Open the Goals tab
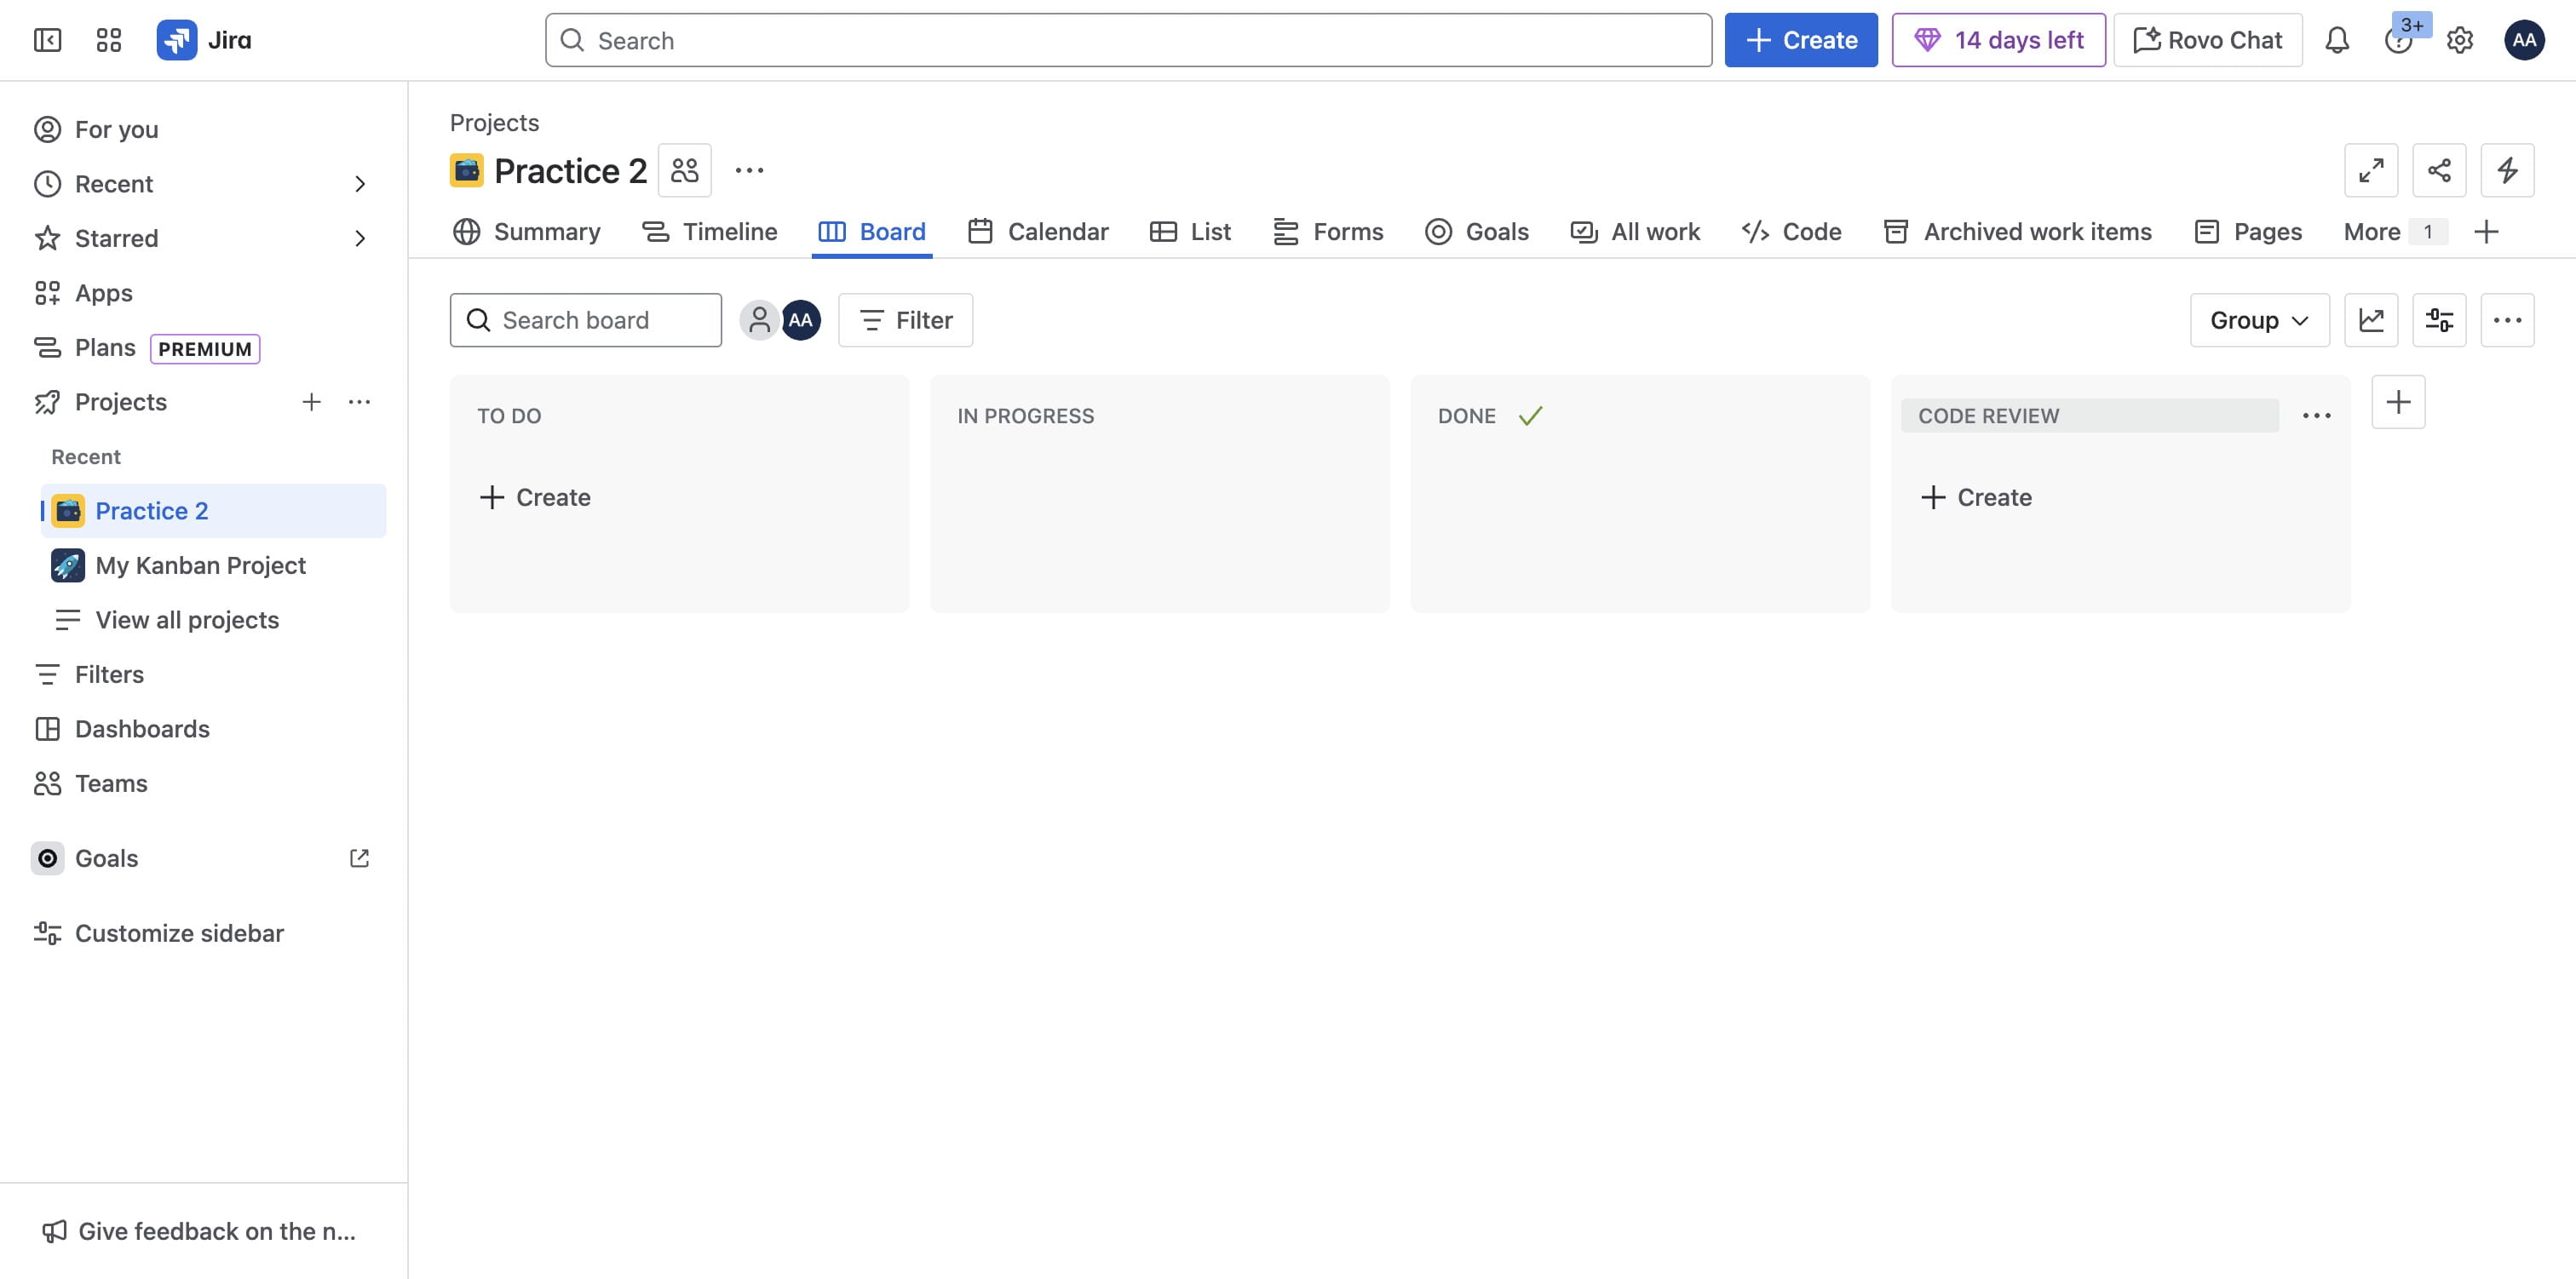 (x=1476, y=232)
